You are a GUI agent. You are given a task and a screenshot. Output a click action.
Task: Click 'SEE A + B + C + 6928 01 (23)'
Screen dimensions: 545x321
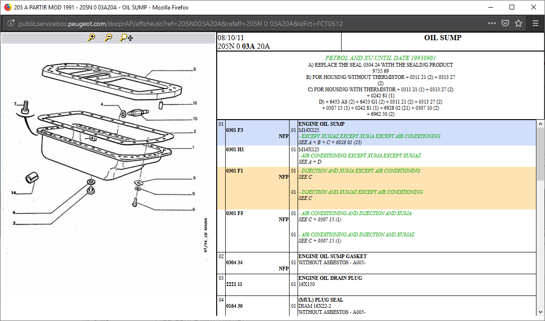coord(330,142)
